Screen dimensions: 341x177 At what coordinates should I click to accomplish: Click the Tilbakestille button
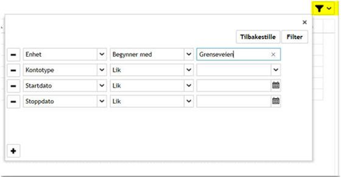click(x=258, y=37)
